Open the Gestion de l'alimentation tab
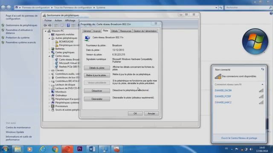Image resolution: width=273 pixels, height=153 pixels. tap(145, 31)
